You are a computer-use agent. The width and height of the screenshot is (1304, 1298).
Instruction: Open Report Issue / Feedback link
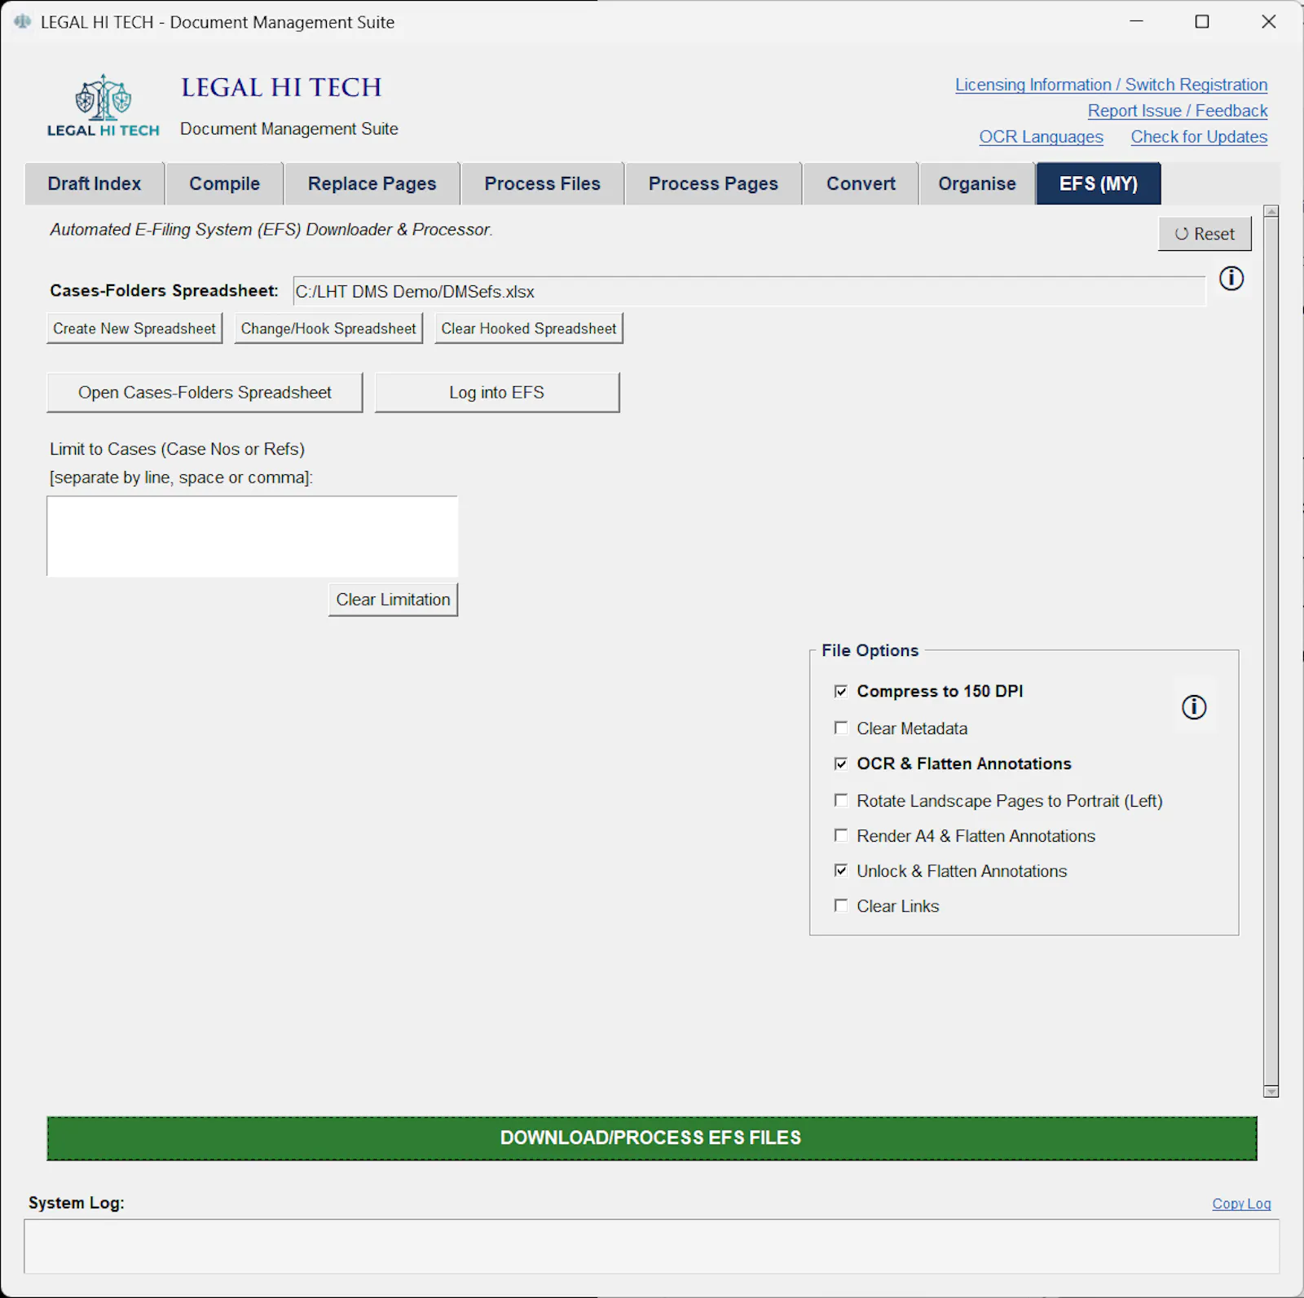pos(1178,111)
